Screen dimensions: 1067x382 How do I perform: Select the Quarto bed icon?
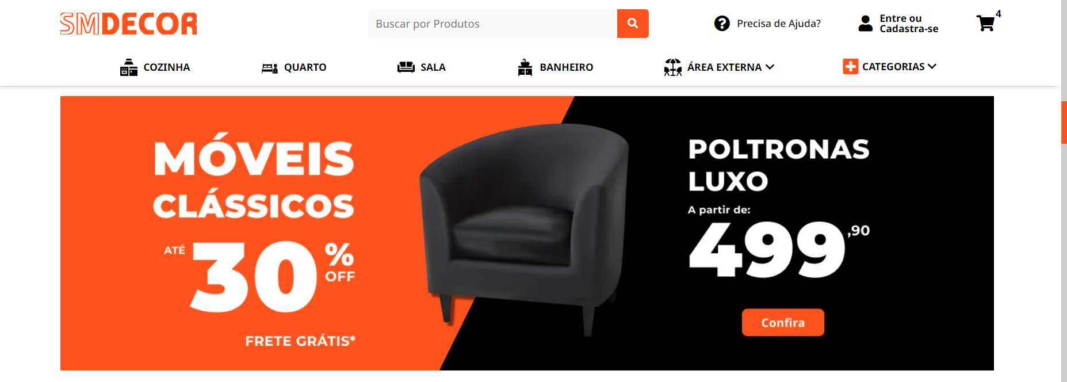pyautogui.click(x=270, y=68)
